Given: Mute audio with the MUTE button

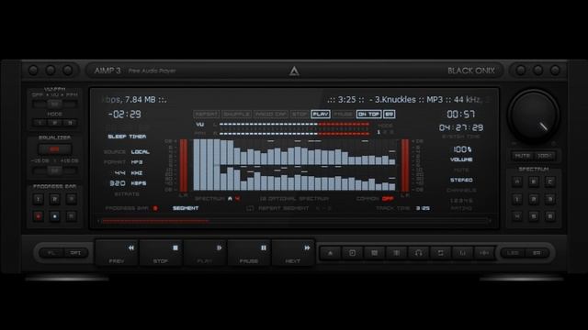Looking at the screenshot, I should [x=523, y=155].
